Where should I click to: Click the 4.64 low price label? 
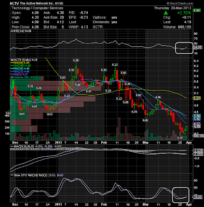pyautogui.click(x=22, y=114)
